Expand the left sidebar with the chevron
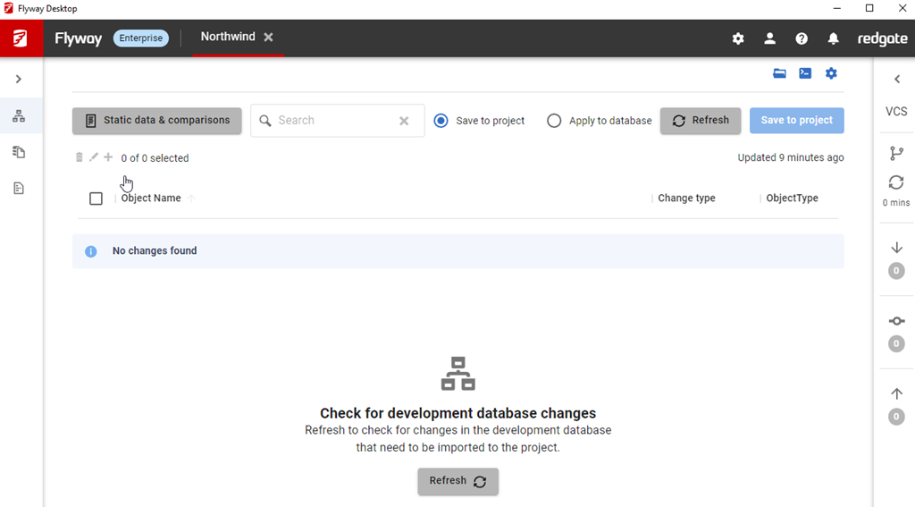The width and height of the screenshot is (915, 507). [19, 80]
